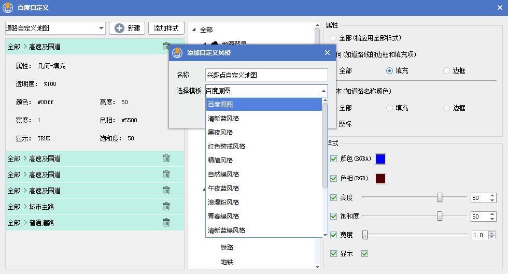Open the blue 颜色 color swatch
This screenshot has height=274, width=508.
(380, 159)
